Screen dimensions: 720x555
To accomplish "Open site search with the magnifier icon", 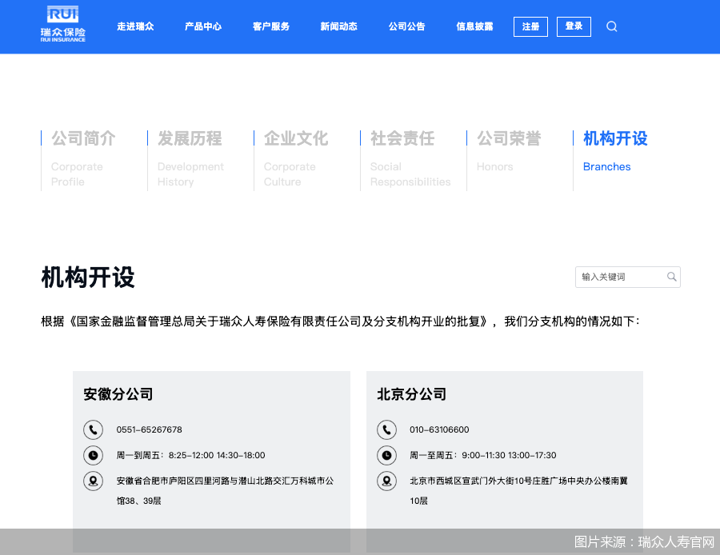I will [x=611, y=26].
